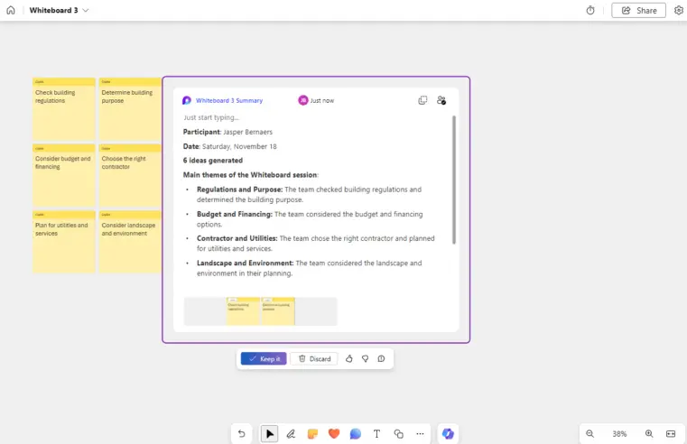This screenshot has width=687, height=444.
Task: Click the Undo arrow
Action: [241, 434]
